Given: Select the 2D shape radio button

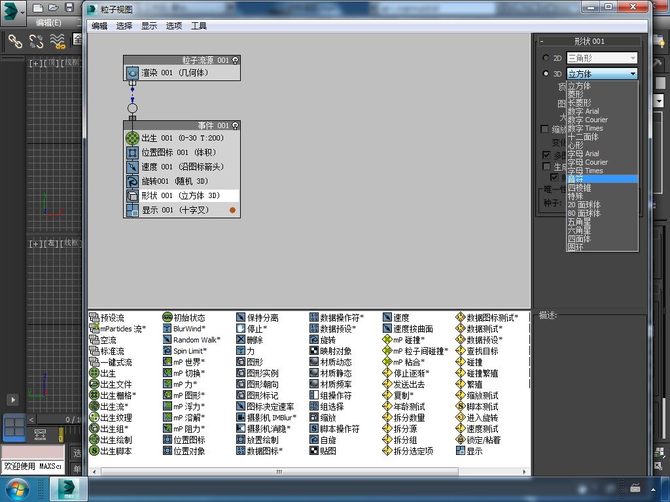Looking at the screenshot, I should coord(546,58).
